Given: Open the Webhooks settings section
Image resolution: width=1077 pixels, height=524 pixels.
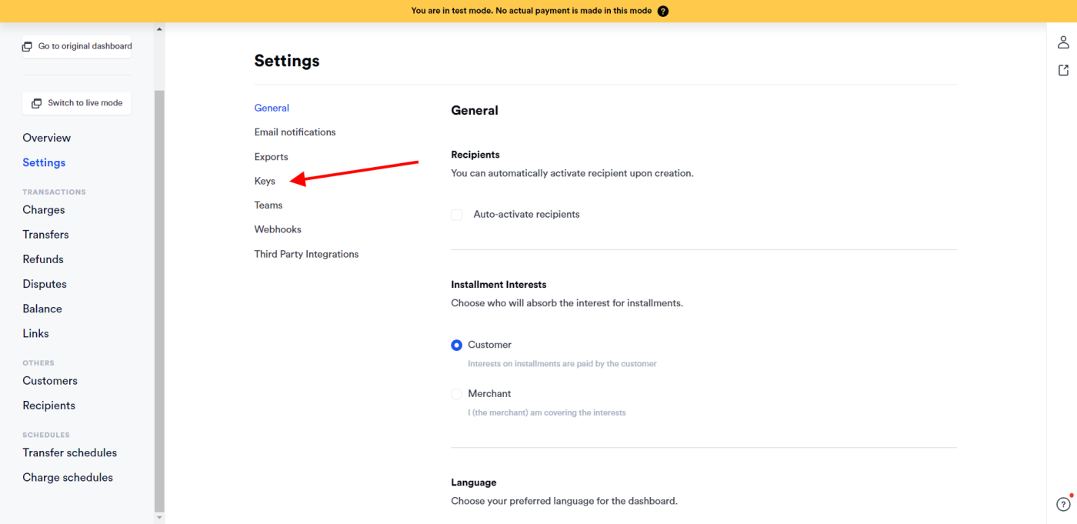Looking at the screenshot, I should click(278, 229).
